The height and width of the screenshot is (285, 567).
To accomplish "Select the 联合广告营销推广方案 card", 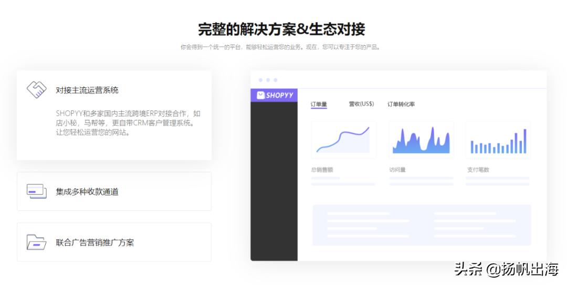I will point(114,242).
